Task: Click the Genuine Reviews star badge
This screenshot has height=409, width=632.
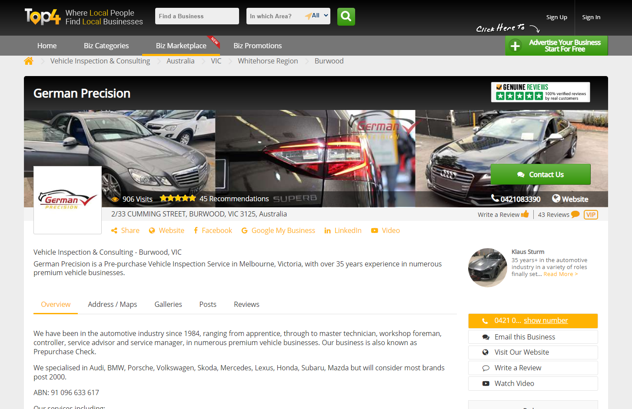Action: pos(540,92)
